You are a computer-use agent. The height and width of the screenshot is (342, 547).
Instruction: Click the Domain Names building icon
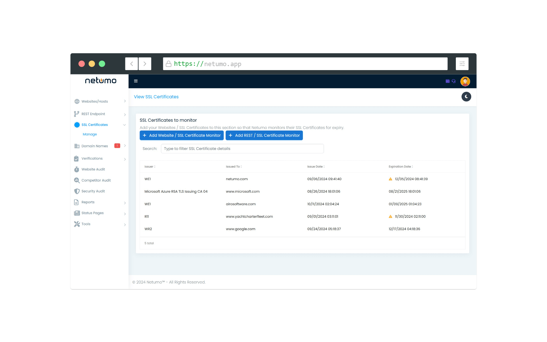point(77,146)
